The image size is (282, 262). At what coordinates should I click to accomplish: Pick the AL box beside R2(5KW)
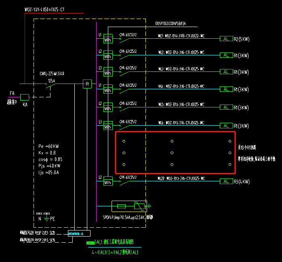[226, 39]
